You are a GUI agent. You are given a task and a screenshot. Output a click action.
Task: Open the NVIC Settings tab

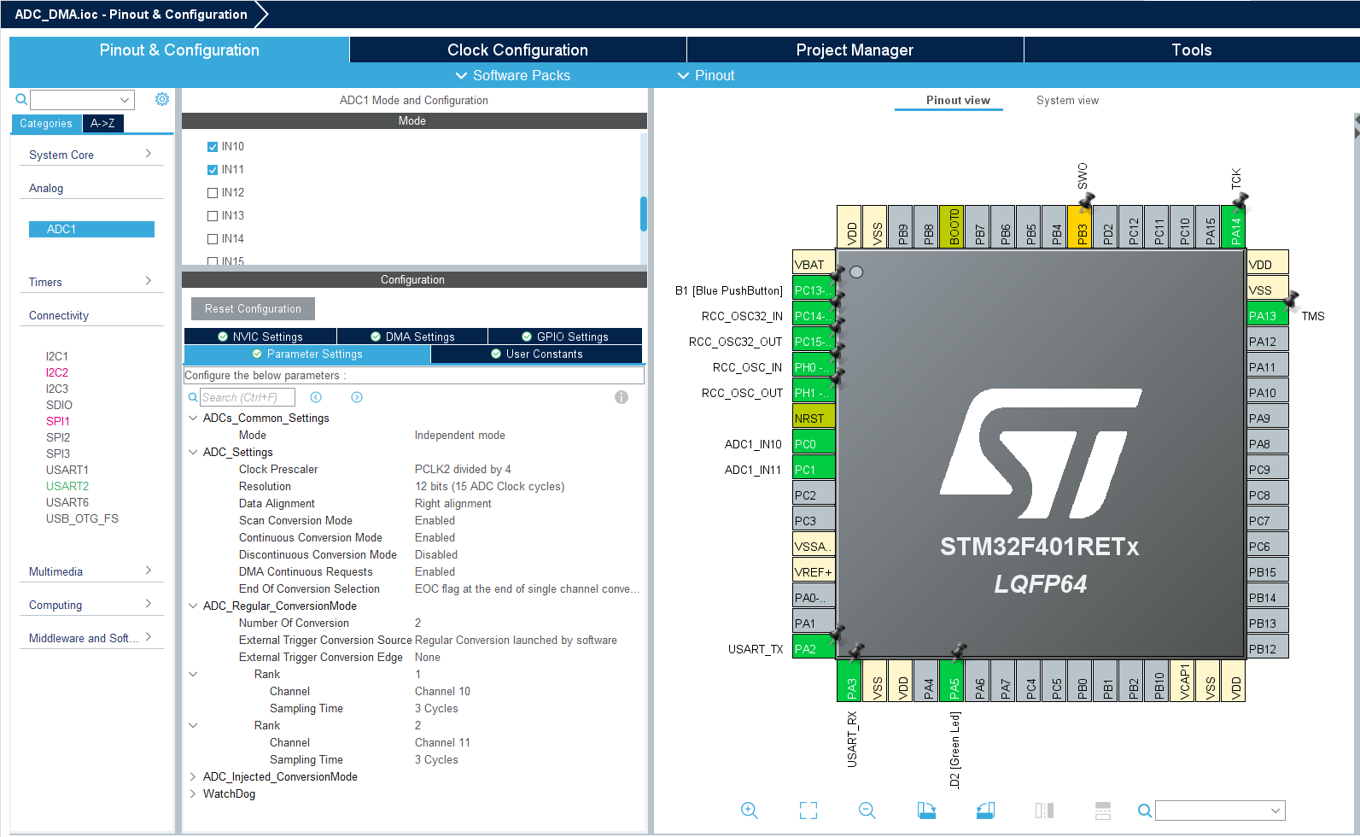click(x=260, y=337)
